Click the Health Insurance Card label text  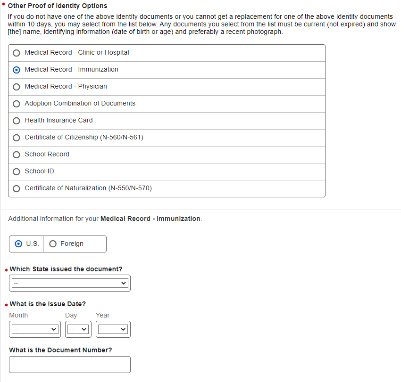click(x=58, y=120)
